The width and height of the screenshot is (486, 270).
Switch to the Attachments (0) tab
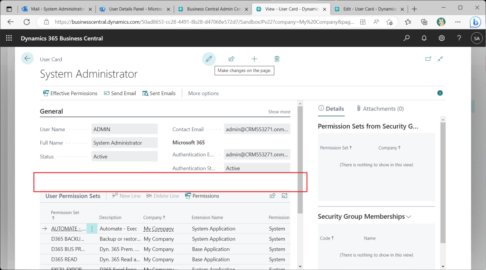(x=380, y=108)
